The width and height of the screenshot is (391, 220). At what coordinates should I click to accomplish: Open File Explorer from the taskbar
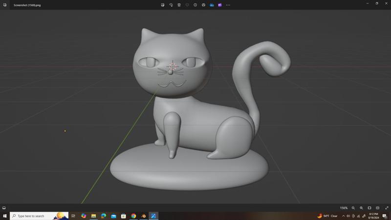click(93, 216)
